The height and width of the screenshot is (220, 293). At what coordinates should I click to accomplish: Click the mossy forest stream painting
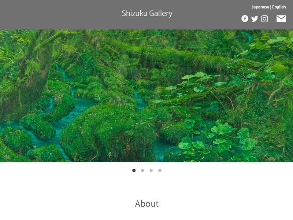146,96
